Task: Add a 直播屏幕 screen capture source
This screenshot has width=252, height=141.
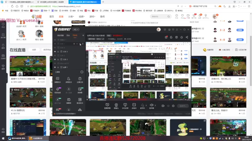Action: [107, 106]
